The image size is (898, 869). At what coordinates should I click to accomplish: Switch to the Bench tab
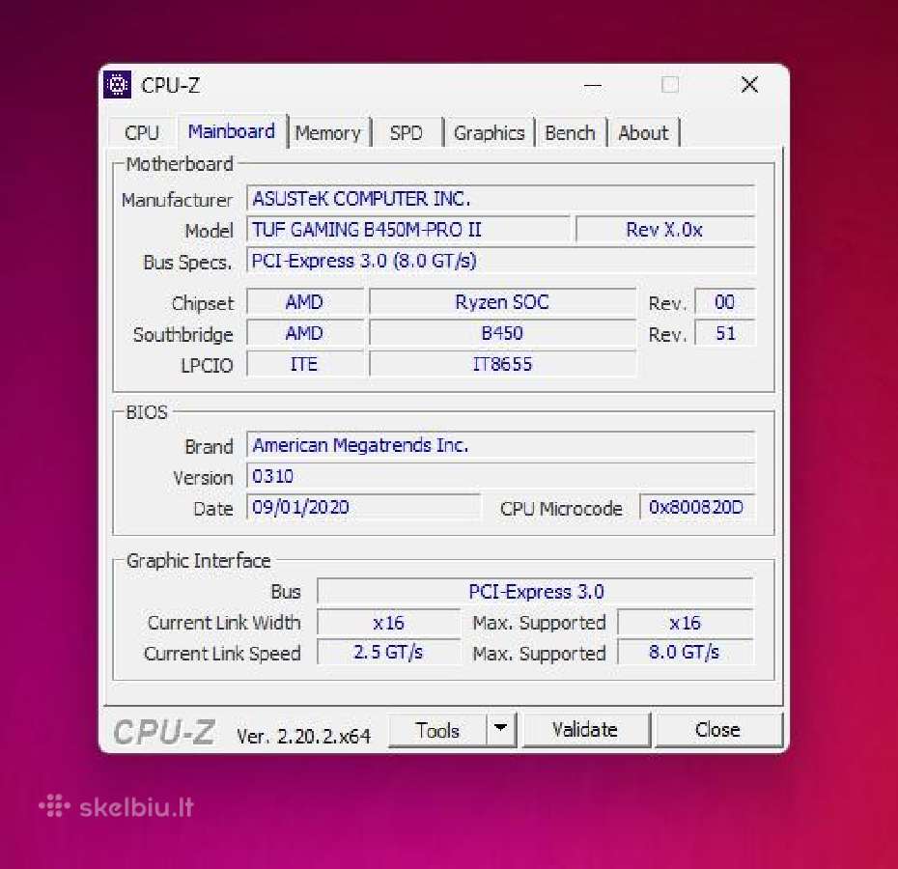tap(570, 133)
